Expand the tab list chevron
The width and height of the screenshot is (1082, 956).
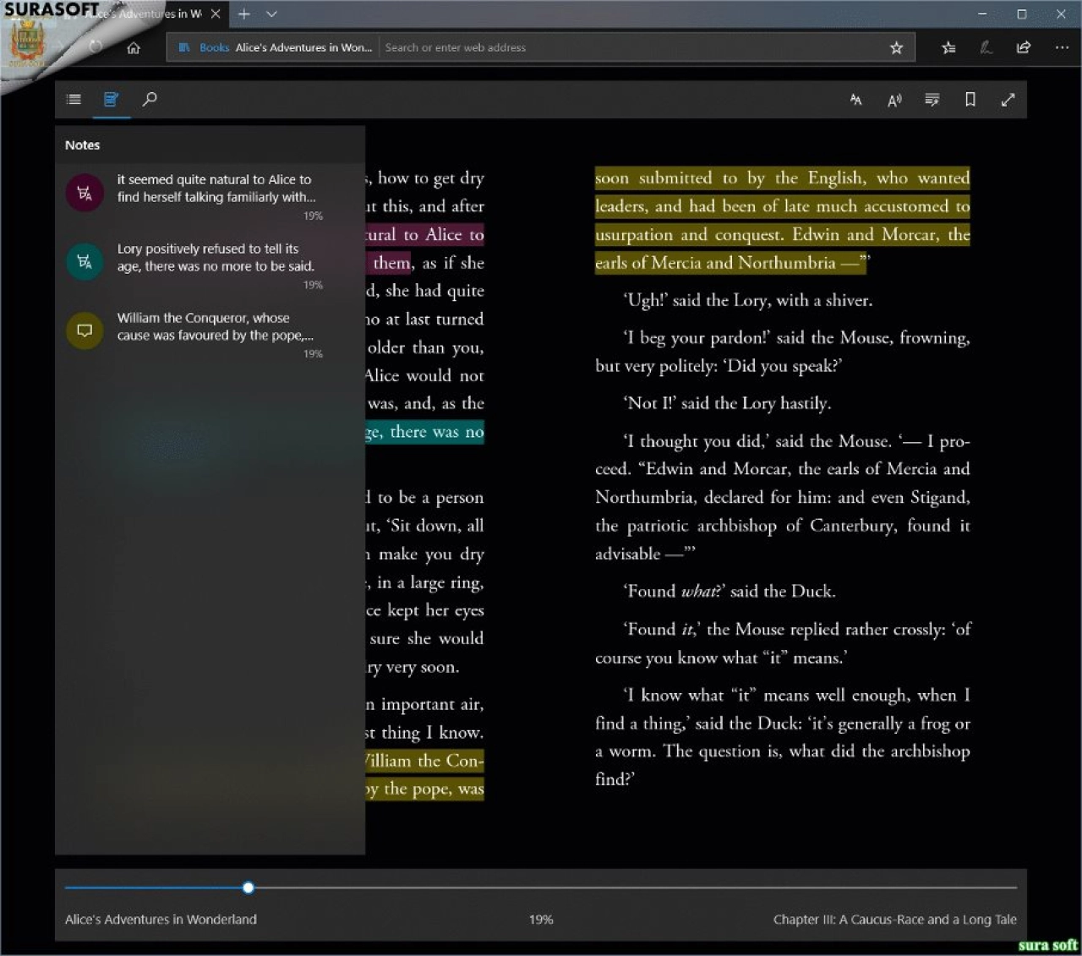tap(271, 14)
